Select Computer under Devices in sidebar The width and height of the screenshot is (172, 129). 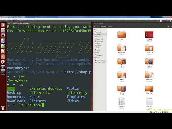click(x=100, y=55)
